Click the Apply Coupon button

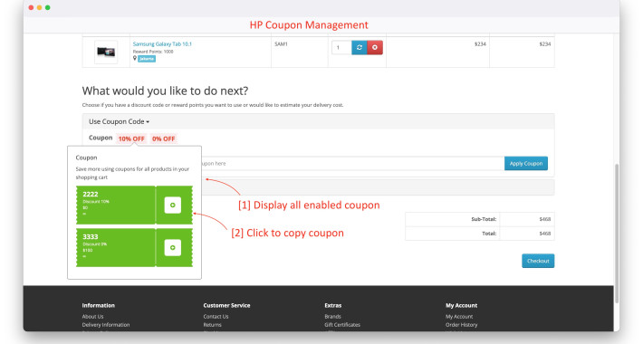(525, 163)
